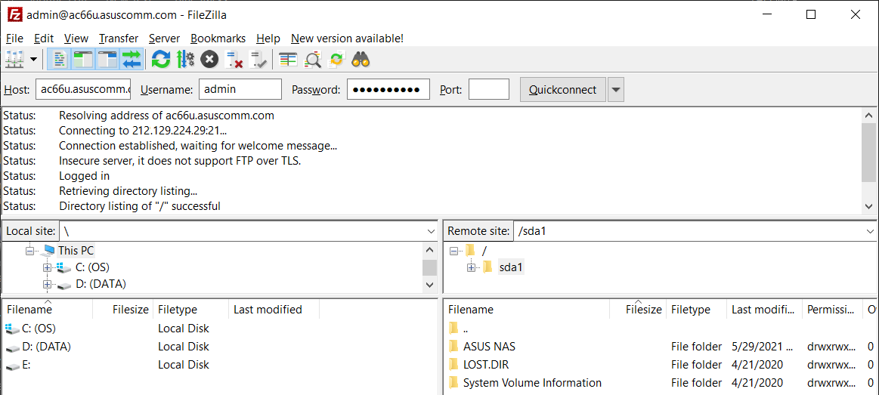Cancel the current operation
Viewport: 879px width, 395px height.
point(209,59)
